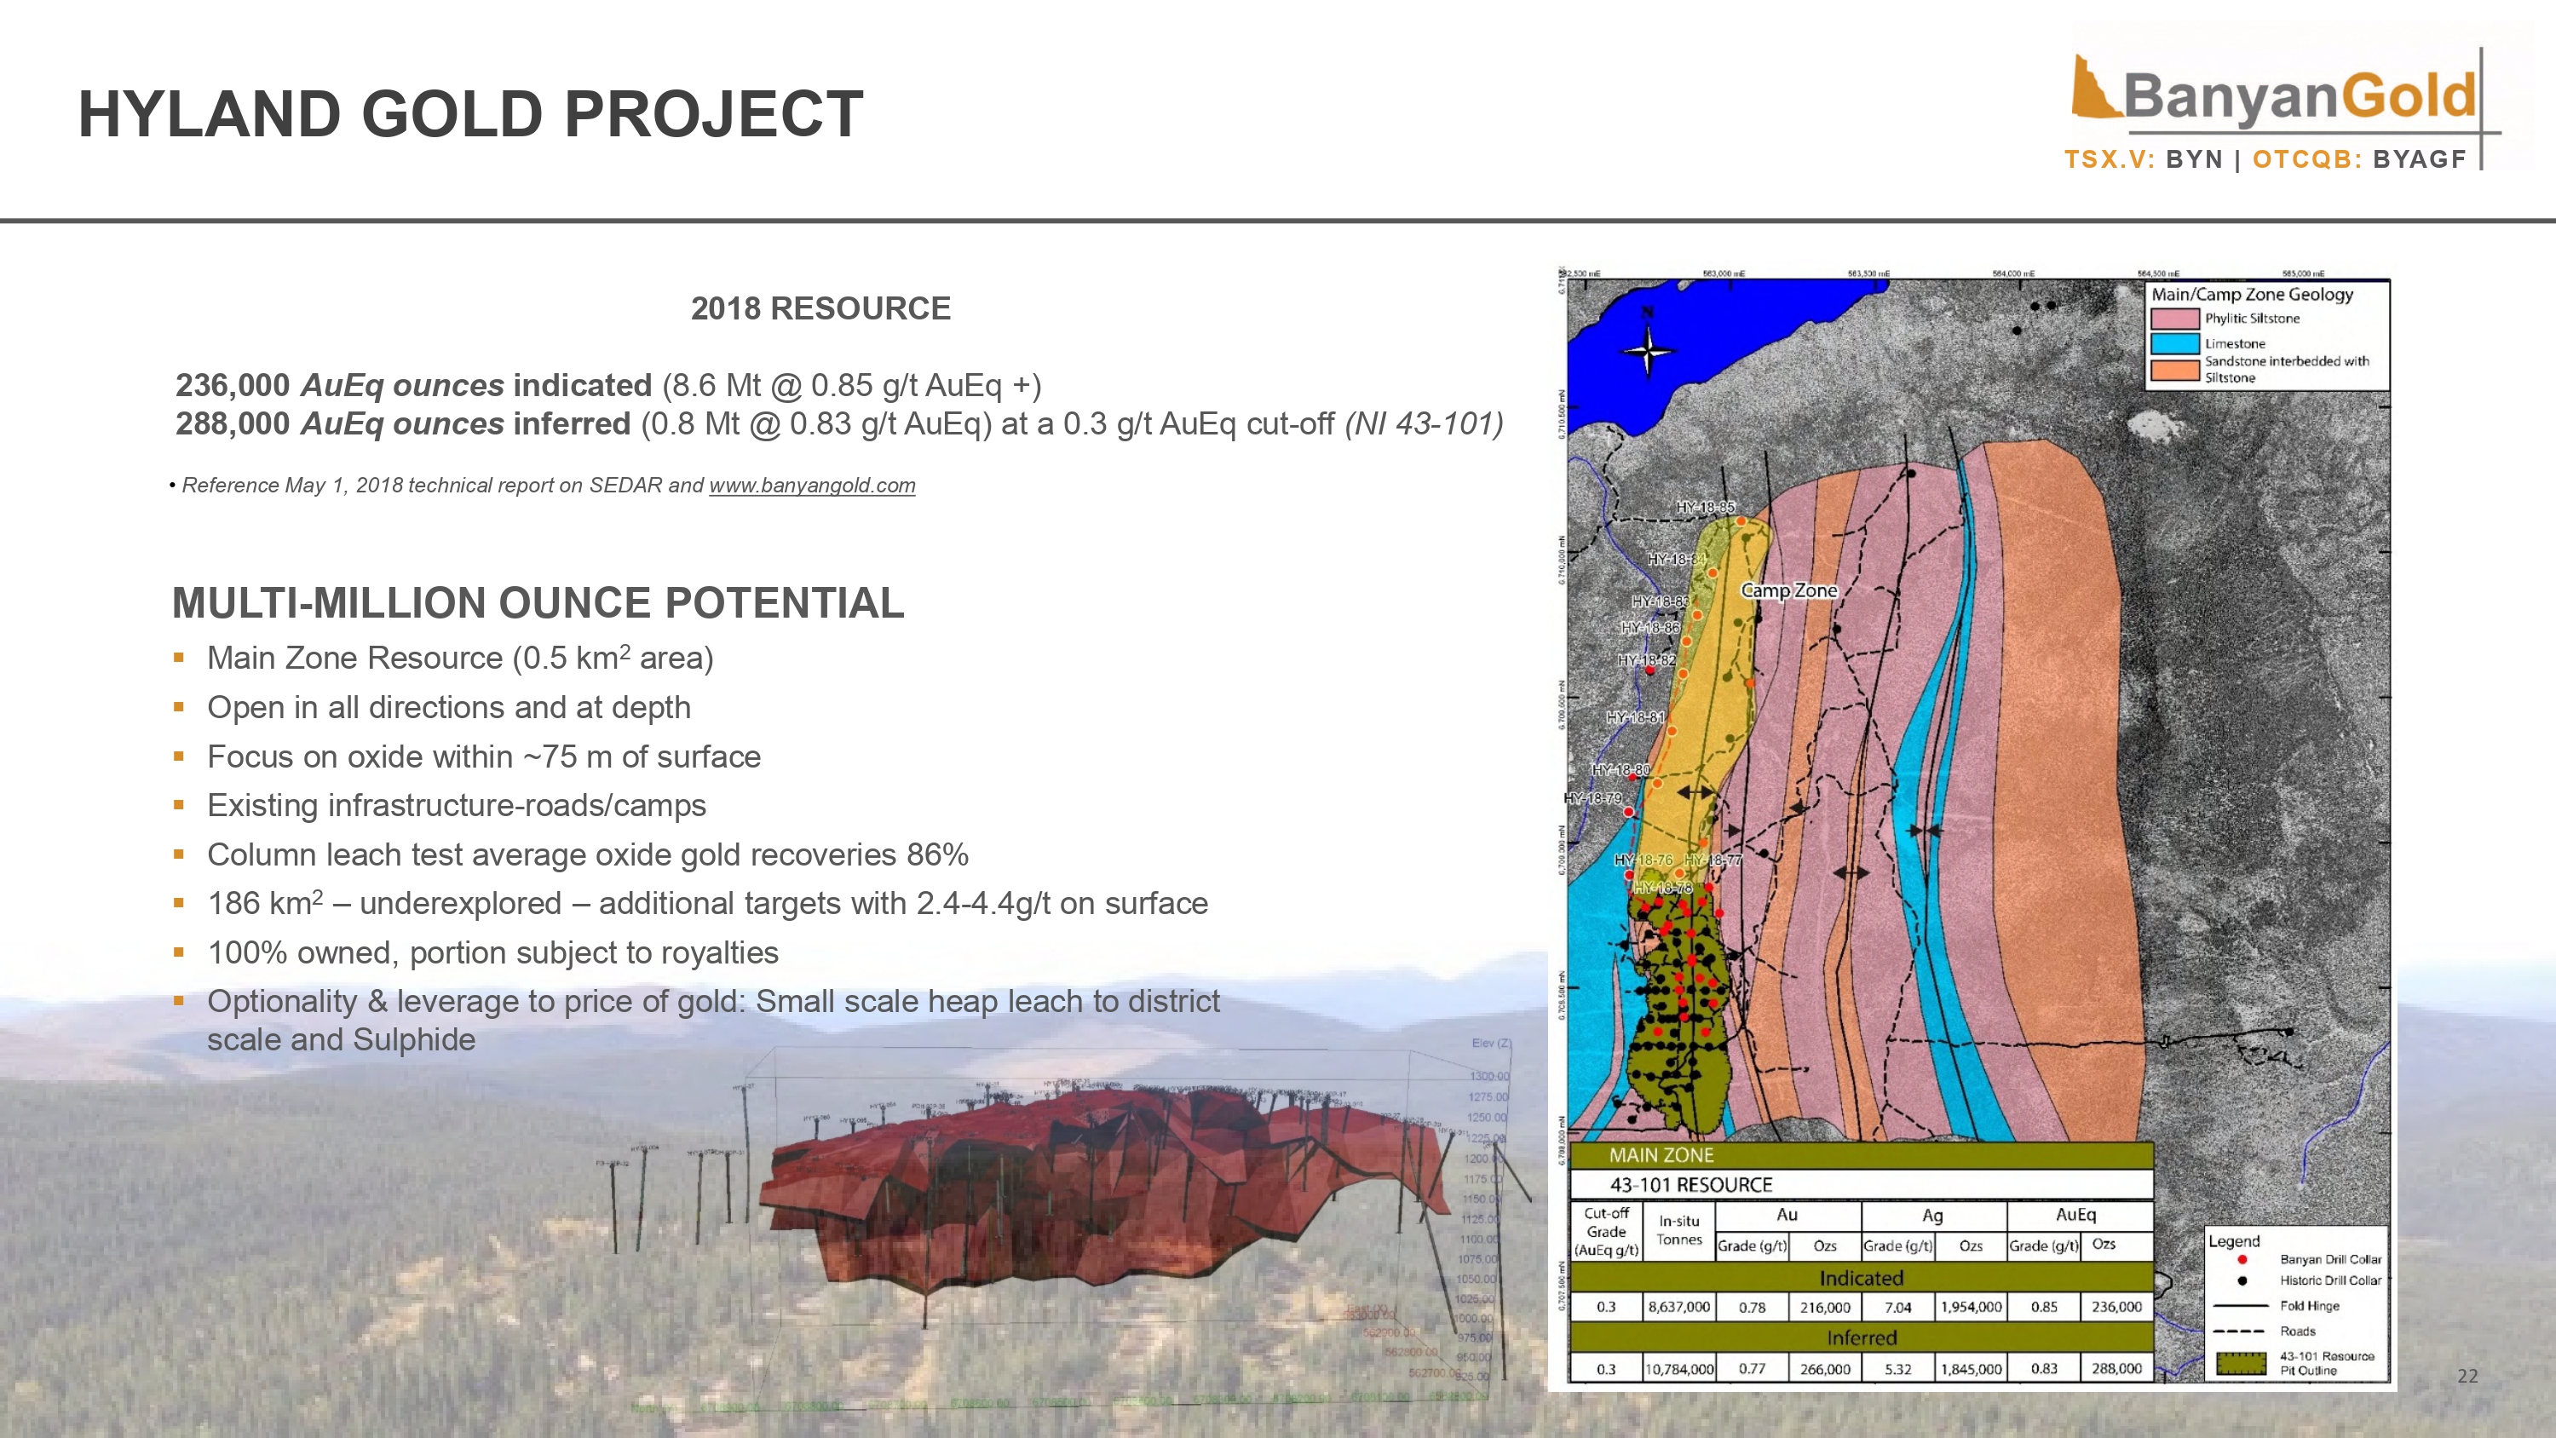Click the red Banyan Drill Collar legend dot

2242,1259
